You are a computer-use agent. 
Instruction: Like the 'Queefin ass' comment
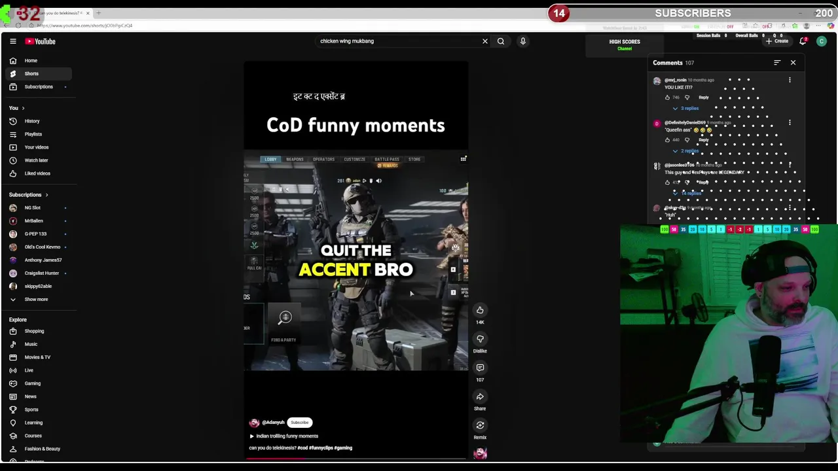[x=667, y=140]
